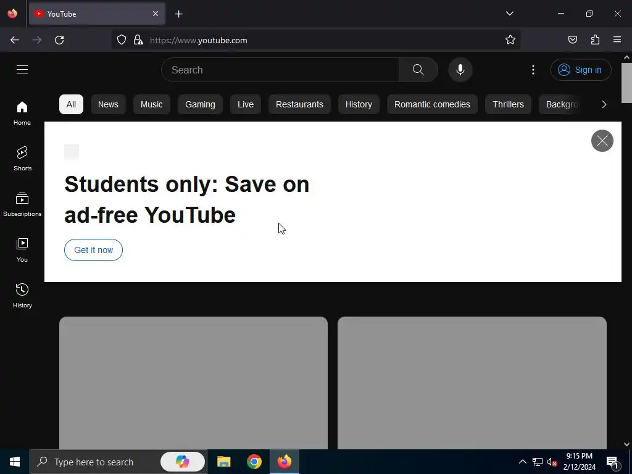Open muted volume icon in tray

(552, 462)
